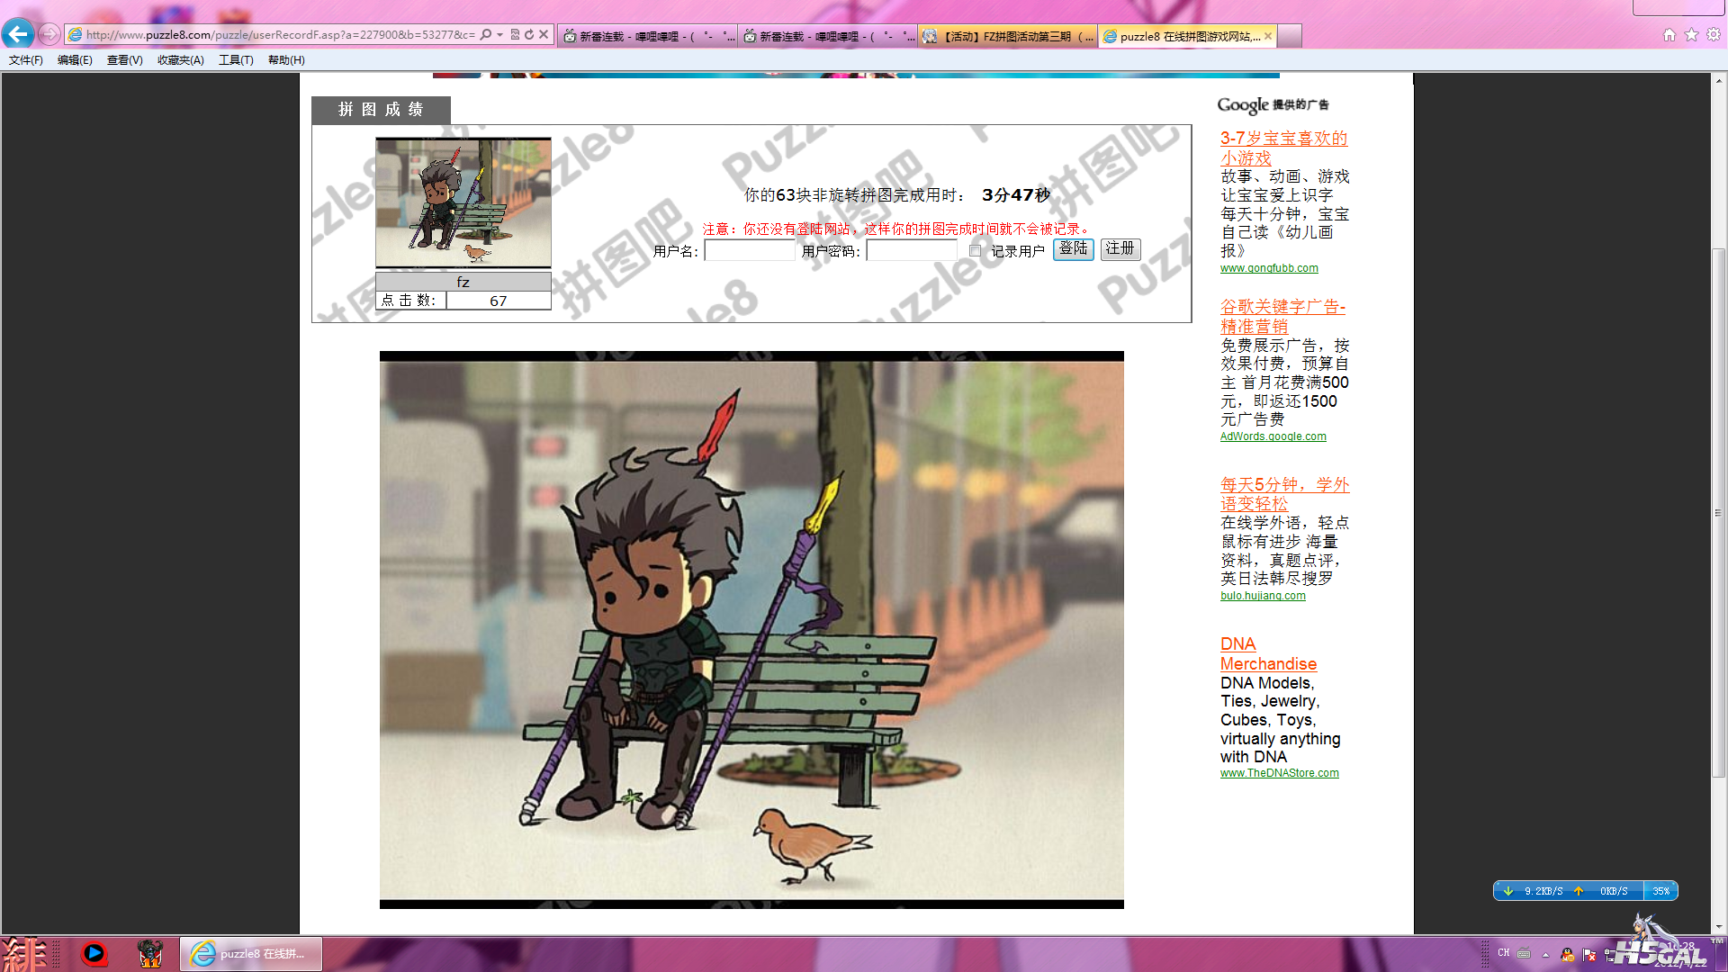
Task: Click the network speed floating widget
Action: [x=1585, y=891]
